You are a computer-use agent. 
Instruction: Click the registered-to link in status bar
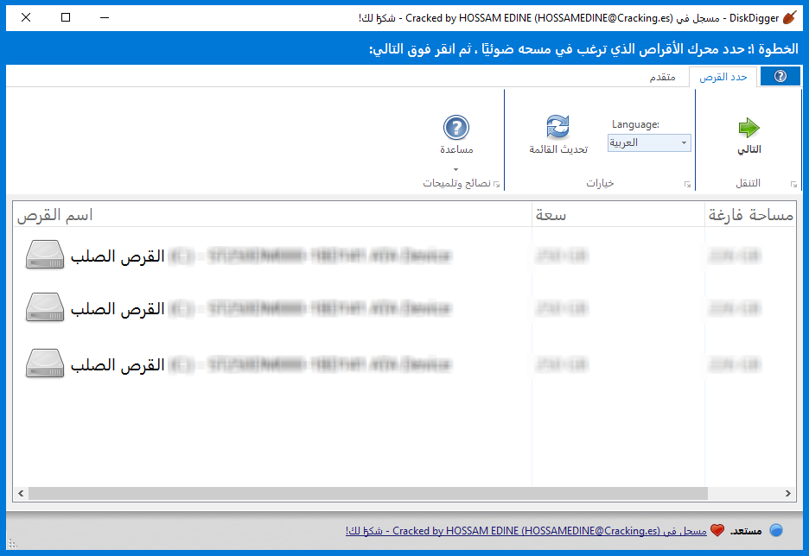click(x=526, y=531)
